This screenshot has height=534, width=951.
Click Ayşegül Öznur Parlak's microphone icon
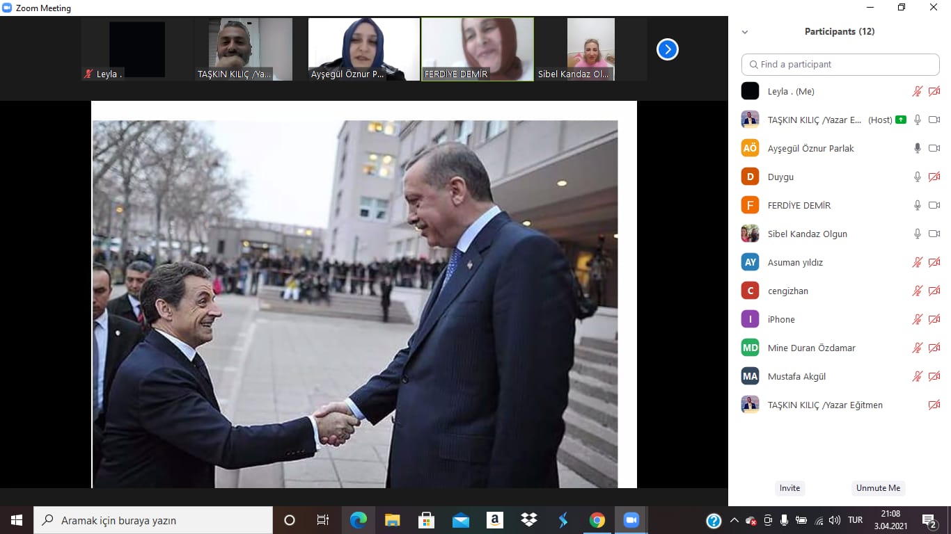(x=918, y=148)
